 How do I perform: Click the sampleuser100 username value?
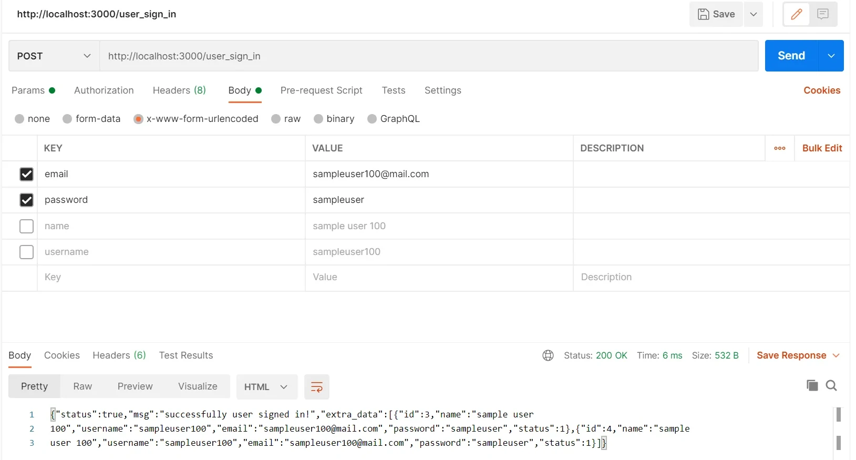[x=347, y=252]
